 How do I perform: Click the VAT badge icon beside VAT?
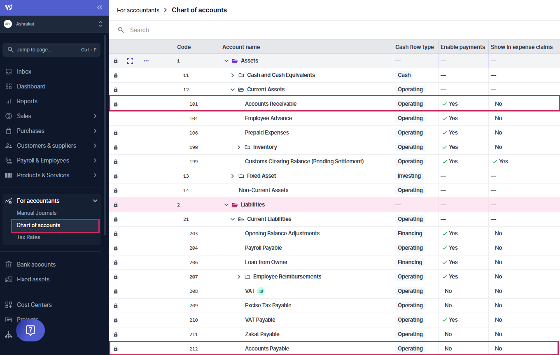coord(261,291)
